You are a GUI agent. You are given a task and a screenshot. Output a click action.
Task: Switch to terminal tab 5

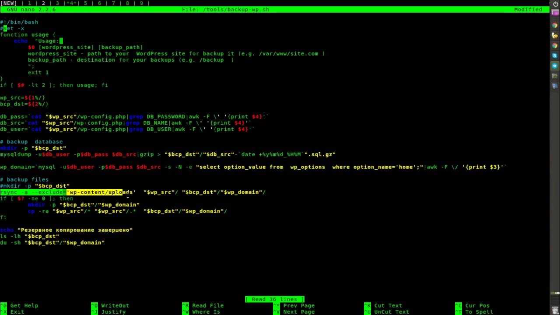tap(85, 3)
